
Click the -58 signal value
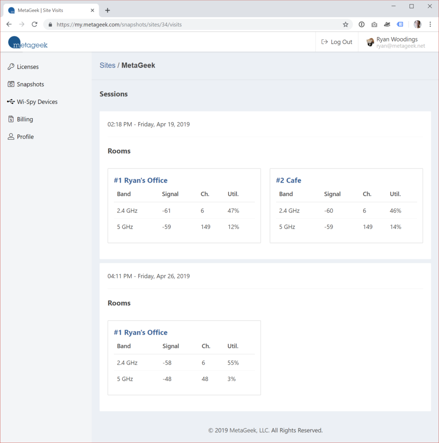[167, 363]
